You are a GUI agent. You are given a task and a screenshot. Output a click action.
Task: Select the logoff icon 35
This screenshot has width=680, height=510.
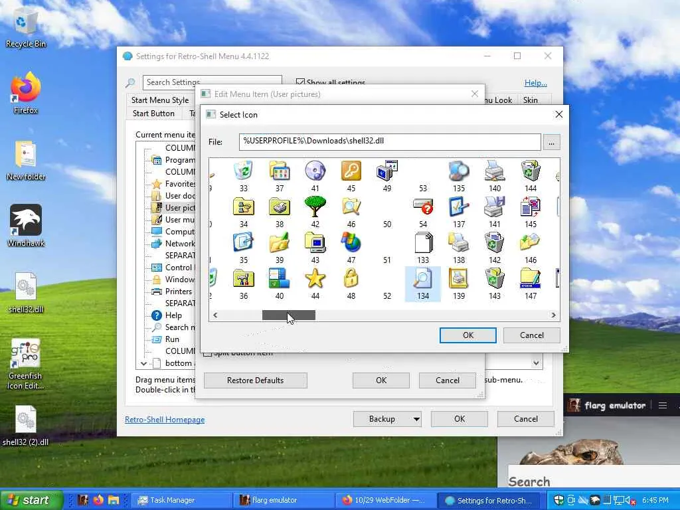tap(243, 242)
